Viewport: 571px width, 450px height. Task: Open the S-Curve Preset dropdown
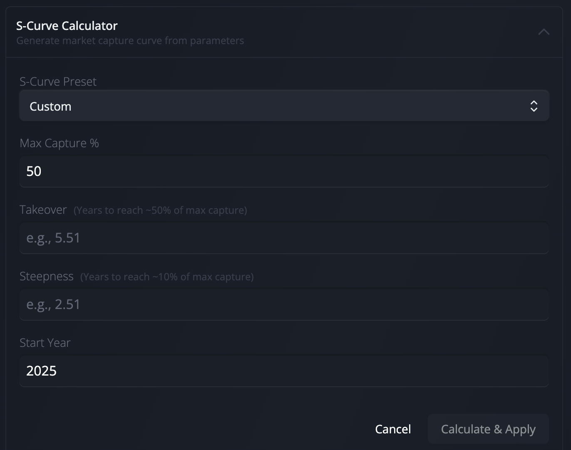click(x=284, y=106)
